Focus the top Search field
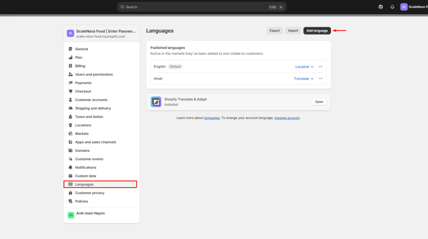 click(x=202, y=7)
